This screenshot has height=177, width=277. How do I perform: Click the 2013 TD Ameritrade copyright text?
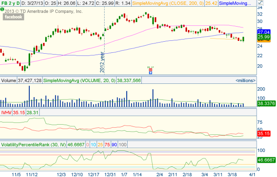pyautogui.click(x=43, y=12)
